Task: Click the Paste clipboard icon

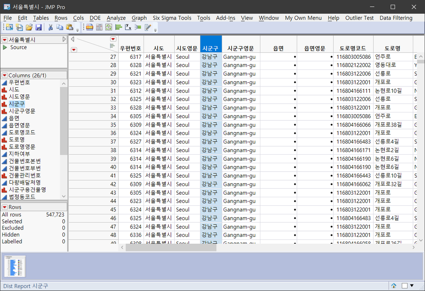Action: pyautogui.click(x=69, y=28)
